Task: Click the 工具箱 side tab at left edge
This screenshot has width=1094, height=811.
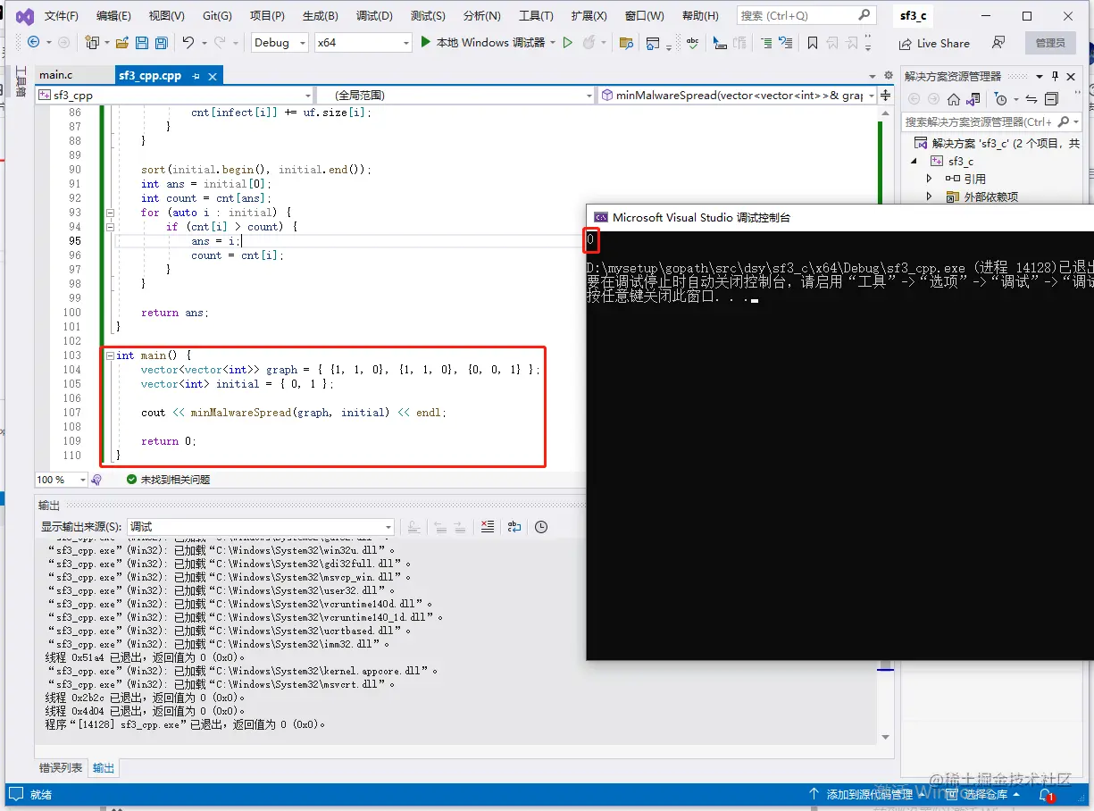Action: pyautogui.click(x=21, y=80)
